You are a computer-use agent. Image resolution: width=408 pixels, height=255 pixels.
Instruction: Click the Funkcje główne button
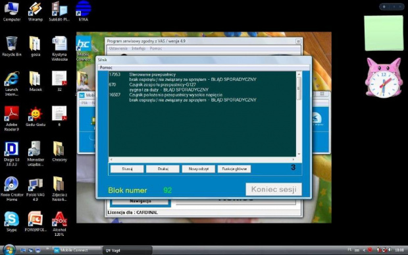click(x=234, y=169)
